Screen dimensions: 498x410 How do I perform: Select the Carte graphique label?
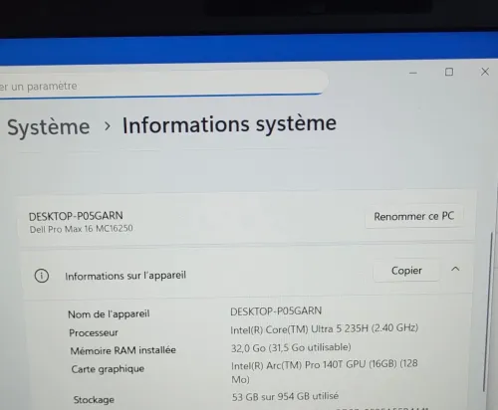click(108, 369)
